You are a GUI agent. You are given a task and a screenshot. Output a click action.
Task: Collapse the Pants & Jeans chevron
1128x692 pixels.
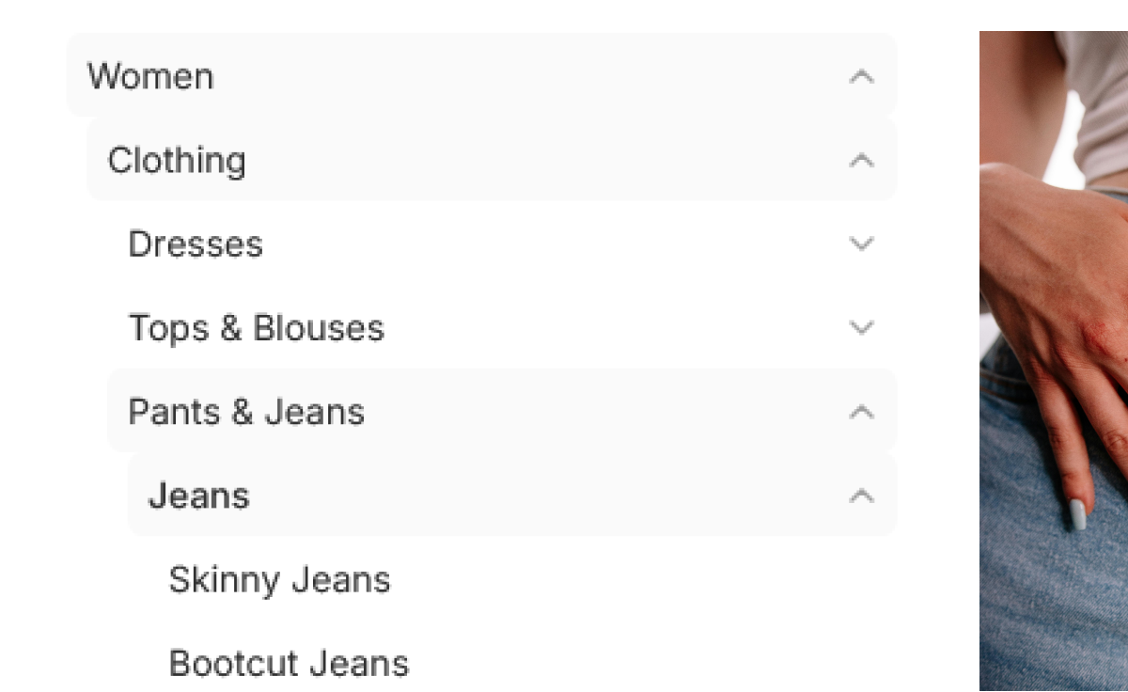coord(861,412)
